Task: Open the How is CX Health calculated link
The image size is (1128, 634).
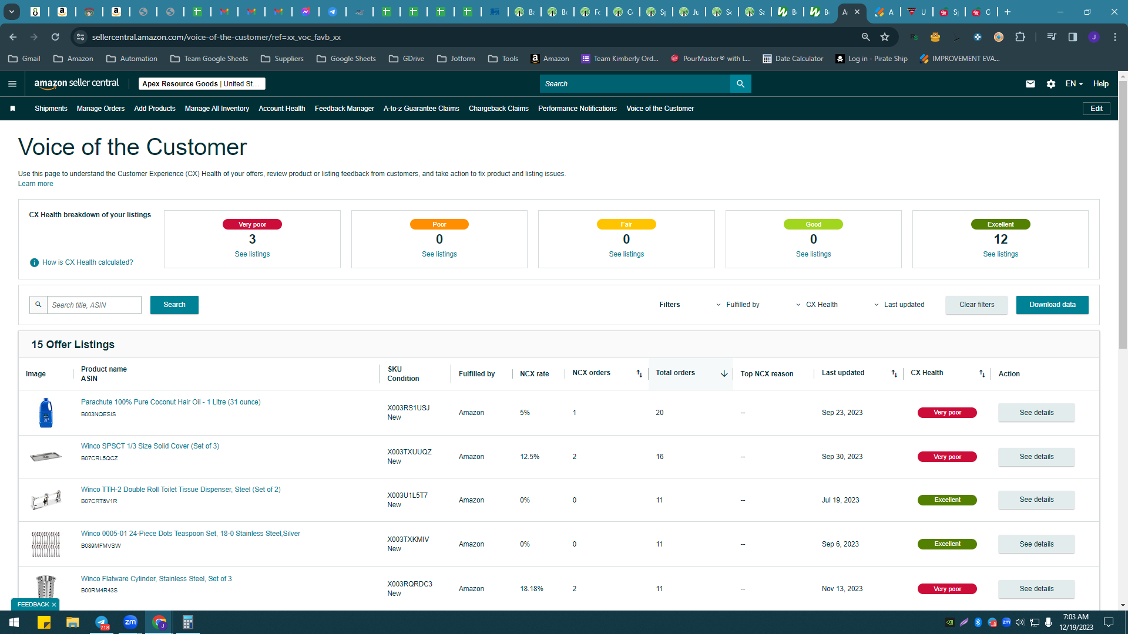Action: coord(88,262)
